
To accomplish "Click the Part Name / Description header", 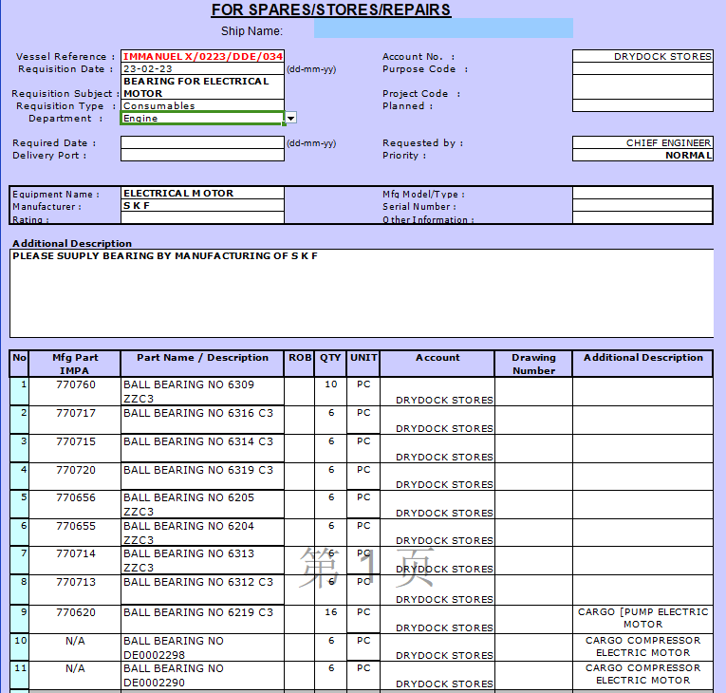I will (202, 364).
